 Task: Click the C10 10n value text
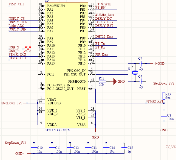(x=40, y=152)
